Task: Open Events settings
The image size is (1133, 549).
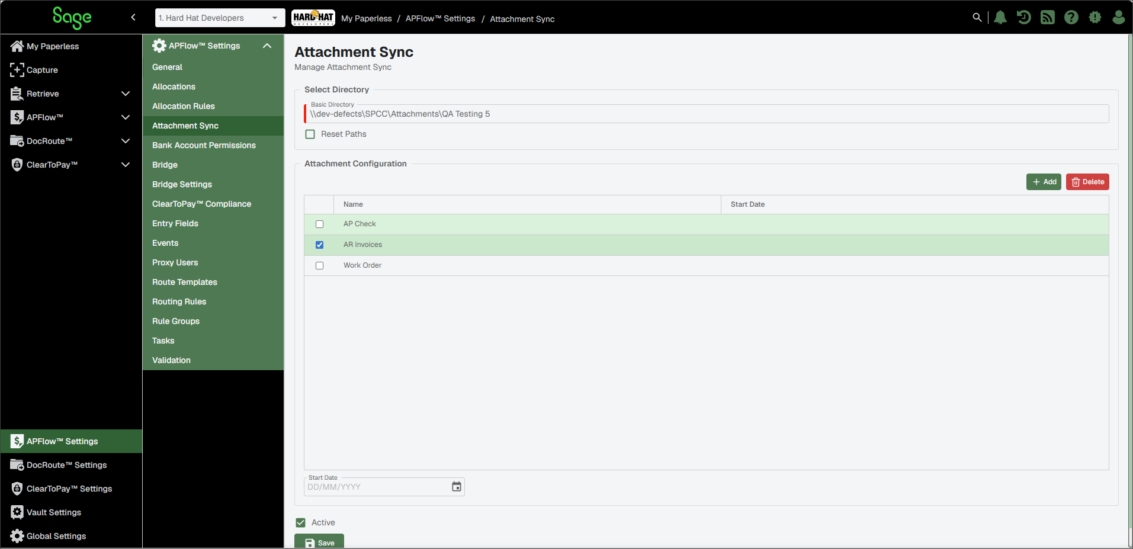Action: point(213,243)
